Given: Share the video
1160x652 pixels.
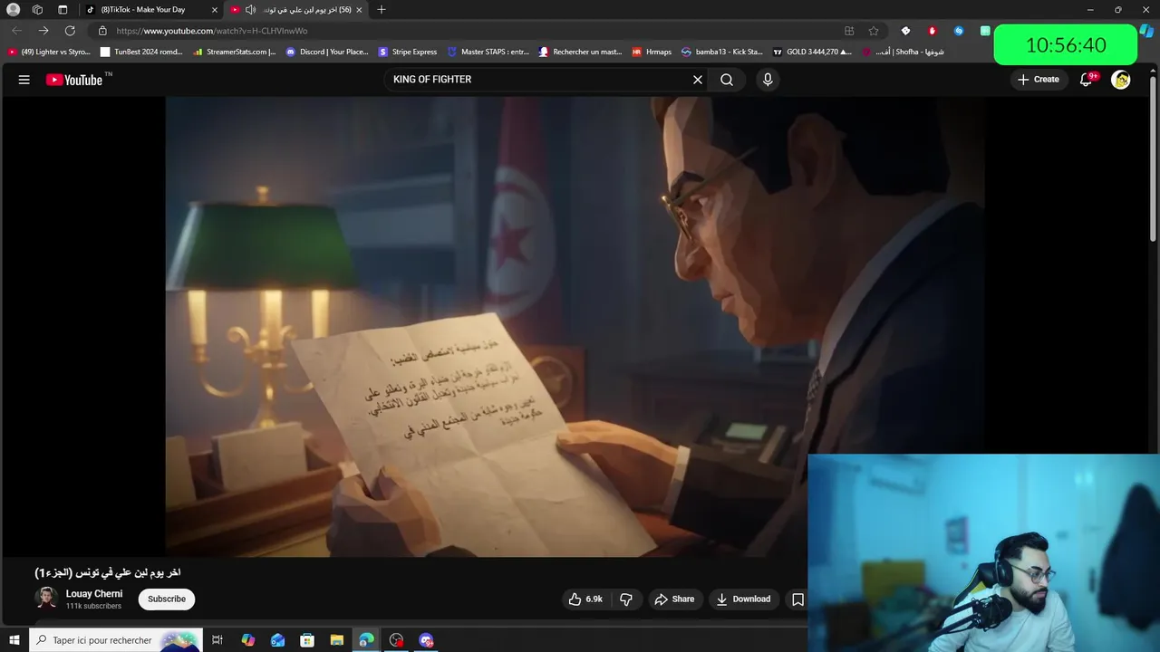Looking at the screenshot, I should 674,599.
